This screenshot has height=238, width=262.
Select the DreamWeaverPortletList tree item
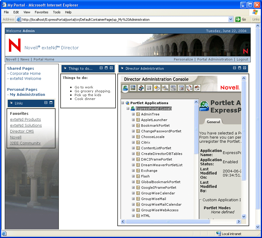(x=162, y=165)
